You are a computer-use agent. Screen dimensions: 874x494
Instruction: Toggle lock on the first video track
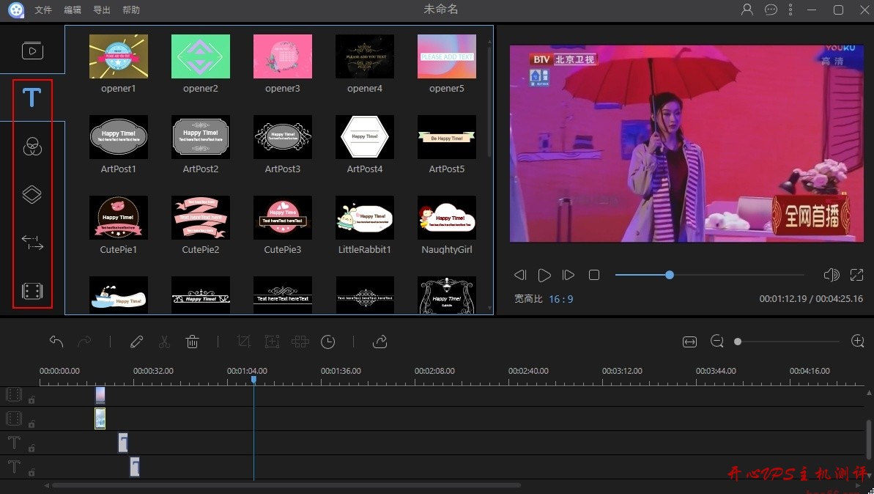pos(32,400)
